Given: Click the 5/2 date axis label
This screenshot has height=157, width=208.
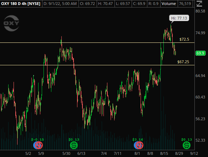Looking at the screenshot, I should pos(28,153).
